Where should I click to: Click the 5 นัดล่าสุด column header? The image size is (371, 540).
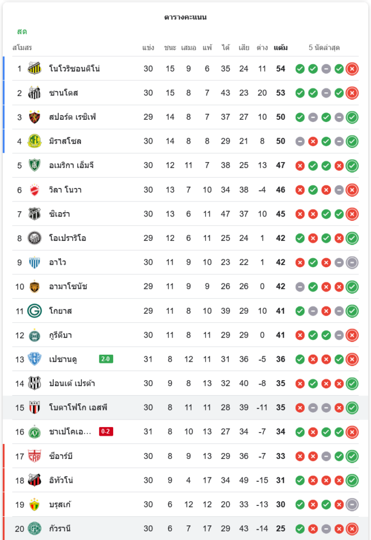tap(324, 48)
